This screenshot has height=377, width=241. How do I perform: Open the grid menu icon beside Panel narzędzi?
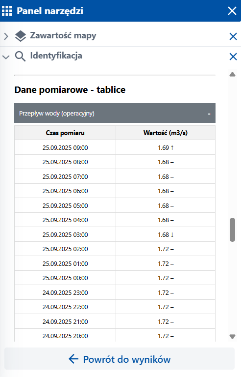click(x=7, y=11)
